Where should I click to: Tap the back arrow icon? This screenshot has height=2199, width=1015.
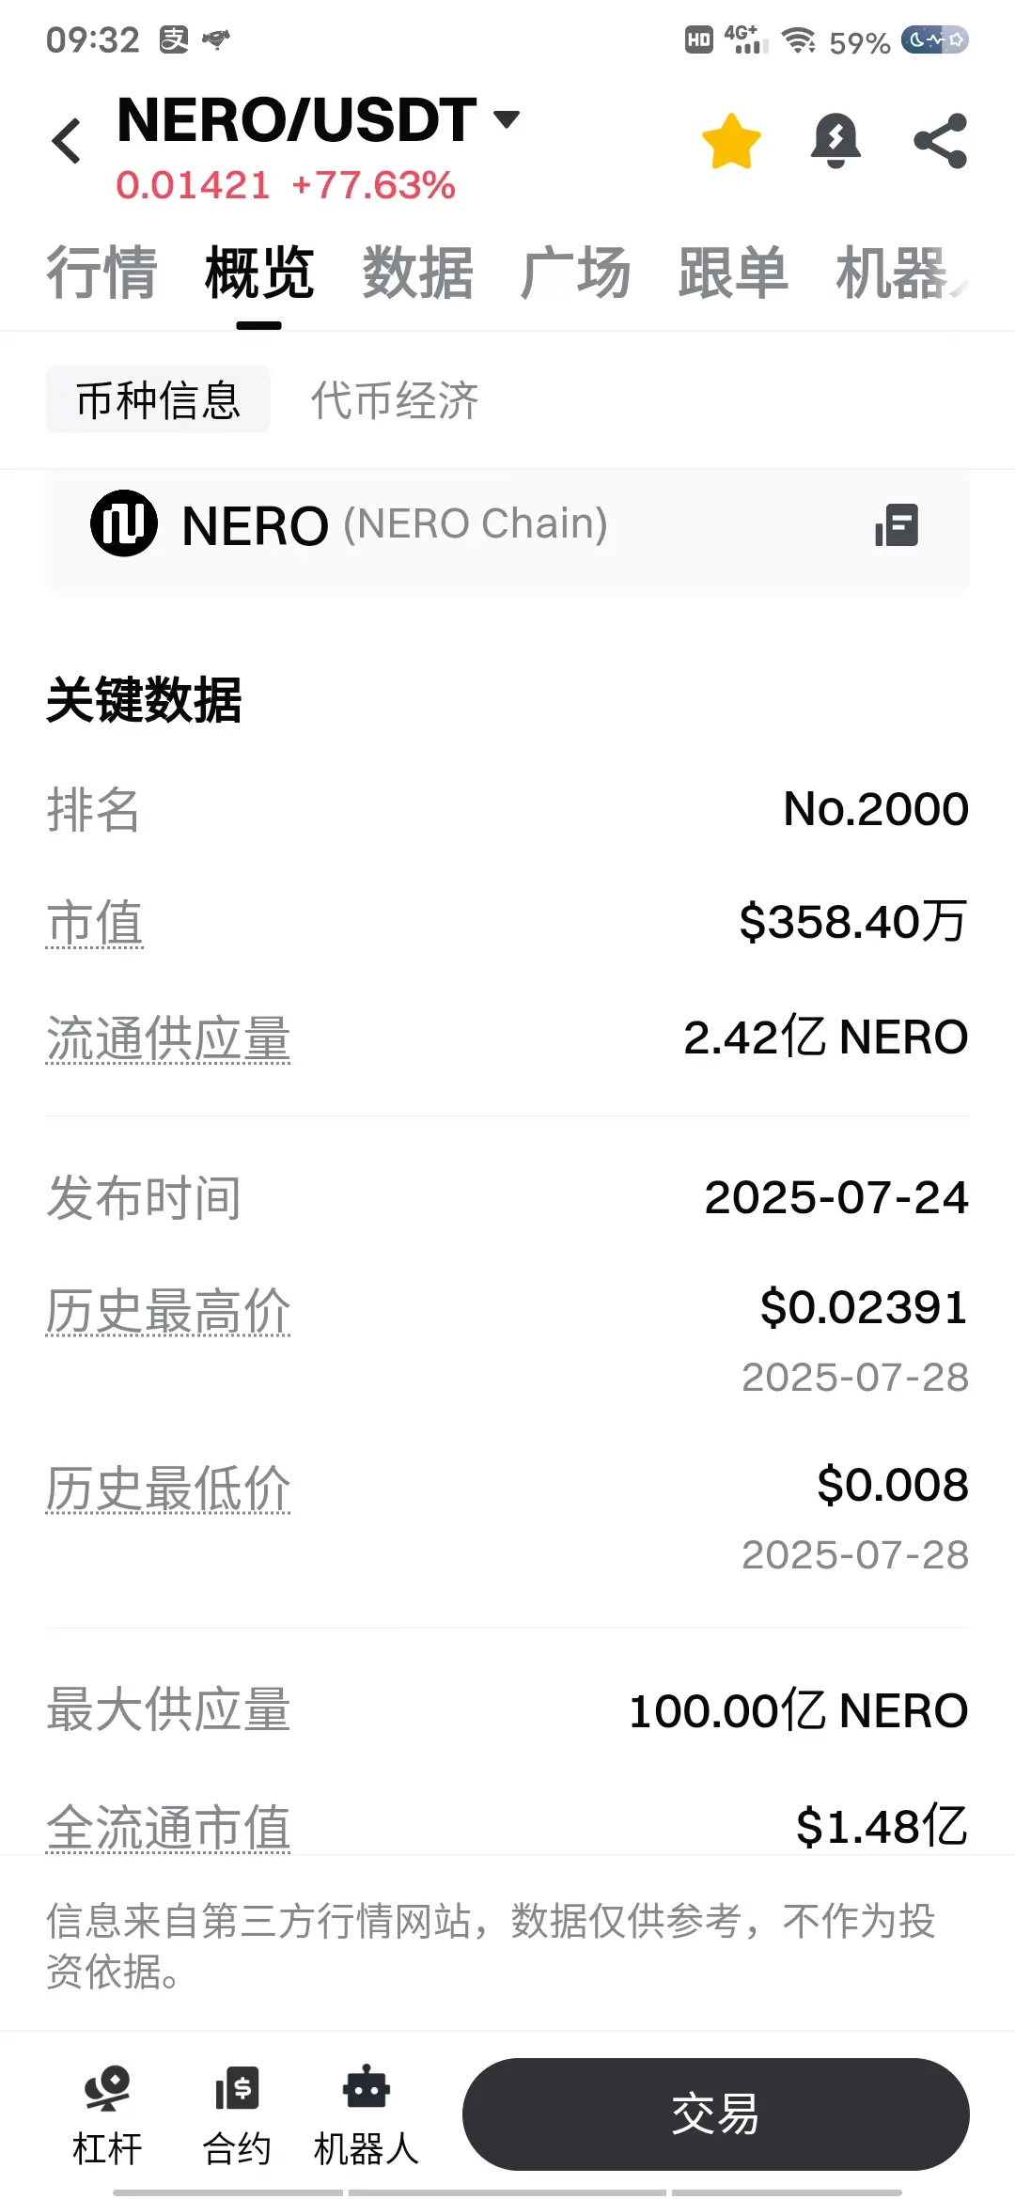[x=67, y=141]
